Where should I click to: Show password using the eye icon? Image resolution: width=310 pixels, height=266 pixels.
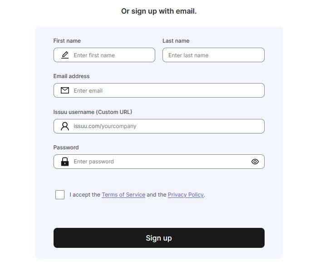coord(255,162)
